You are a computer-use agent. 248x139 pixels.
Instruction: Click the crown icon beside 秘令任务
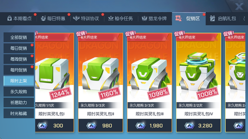pyautogui.click(x=111, y=18)
